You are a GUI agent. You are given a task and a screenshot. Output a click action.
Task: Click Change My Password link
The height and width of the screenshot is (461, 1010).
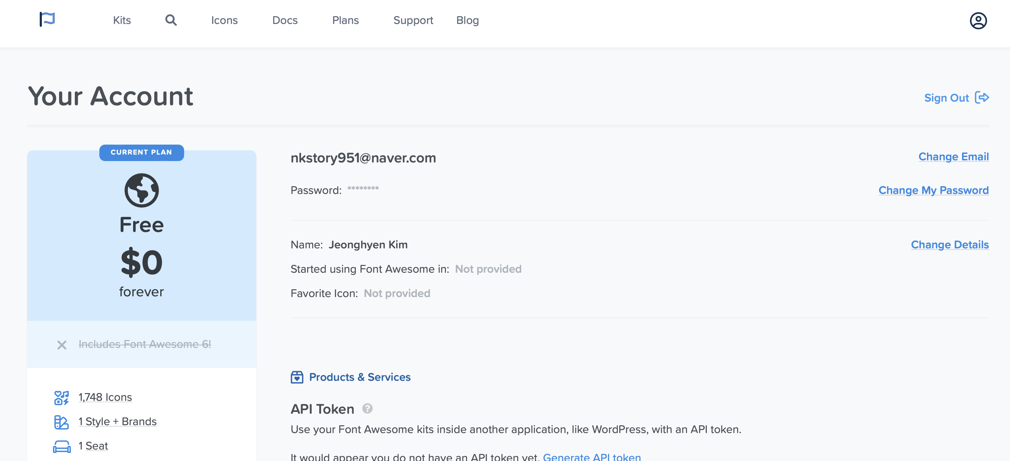click(933, 190)
